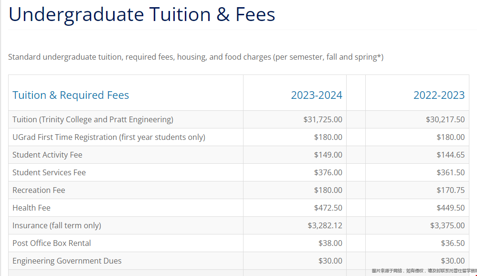Select the Health Fee label
477x276 pixels.
point(32,208)
